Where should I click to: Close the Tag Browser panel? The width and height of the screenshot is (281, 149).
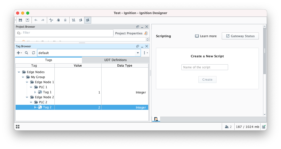147,46
